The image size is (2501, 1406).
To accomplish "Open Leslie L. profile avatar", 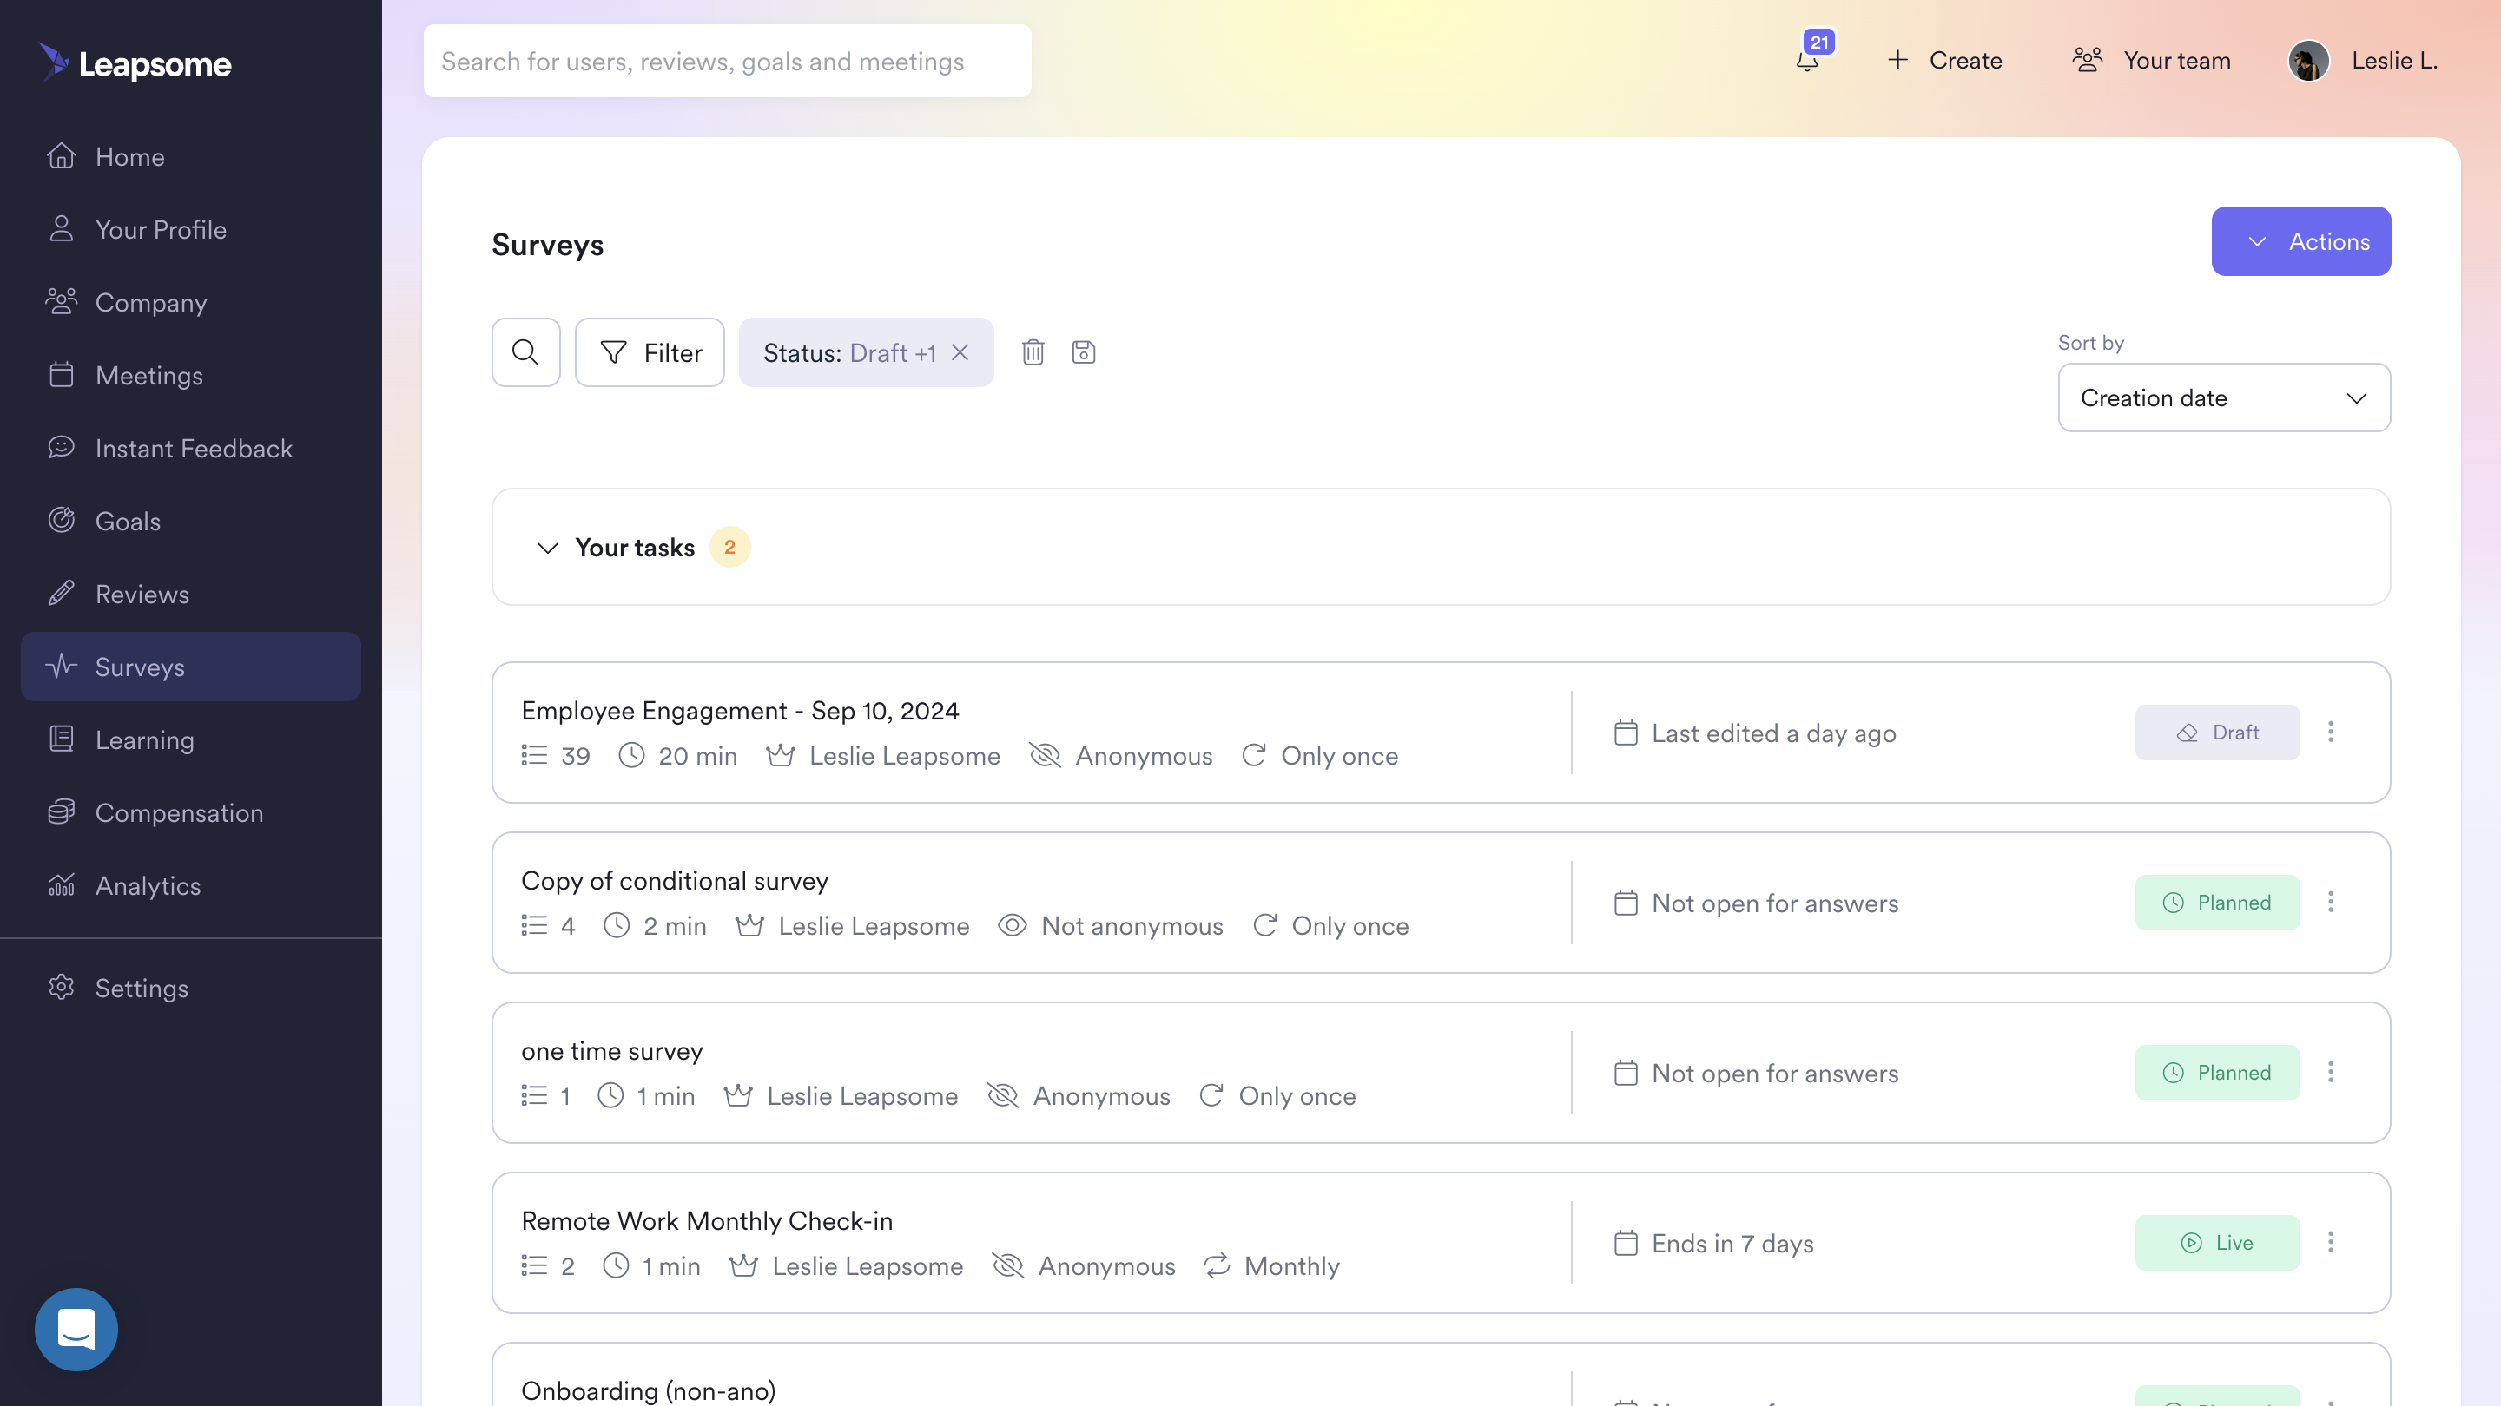I will (2309, 60).
